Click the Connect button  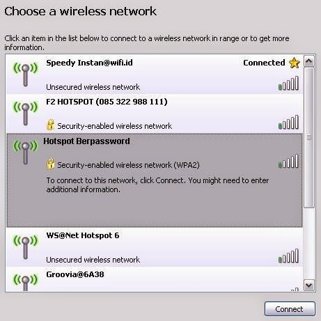click(x=290, y=309)
